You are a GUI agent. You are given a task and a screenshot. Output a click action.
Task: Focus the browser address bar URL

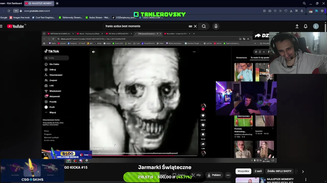click(37, 11)
